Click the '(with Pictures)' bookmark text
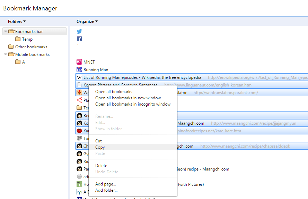This screenshot has width=308, height=199. pos(191,184)
